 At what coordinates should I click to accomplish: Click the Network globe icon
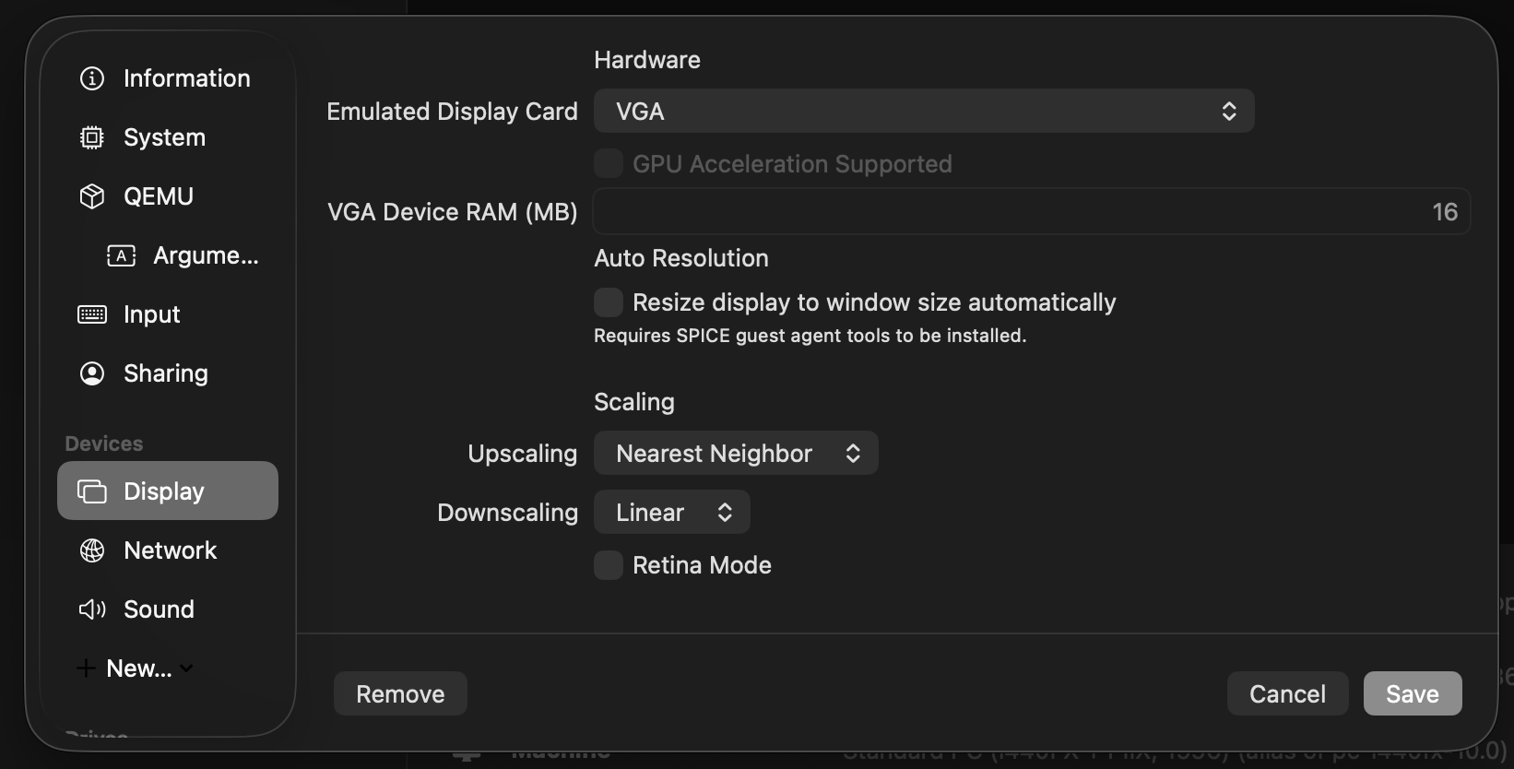[x=92, y=550]
